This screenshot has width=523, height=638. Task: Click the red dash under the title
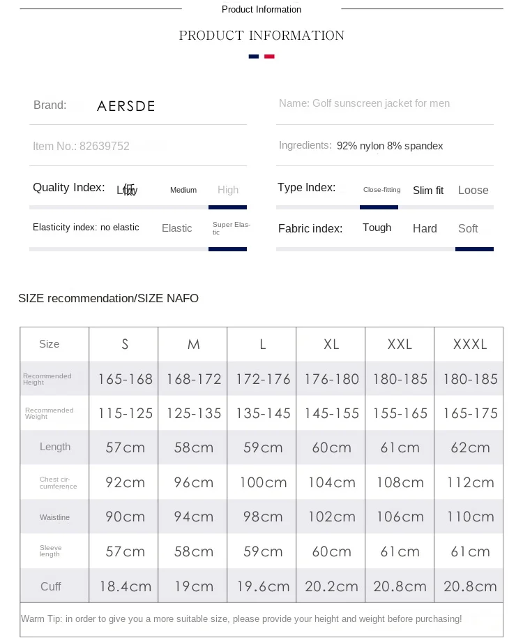[269, 57]
